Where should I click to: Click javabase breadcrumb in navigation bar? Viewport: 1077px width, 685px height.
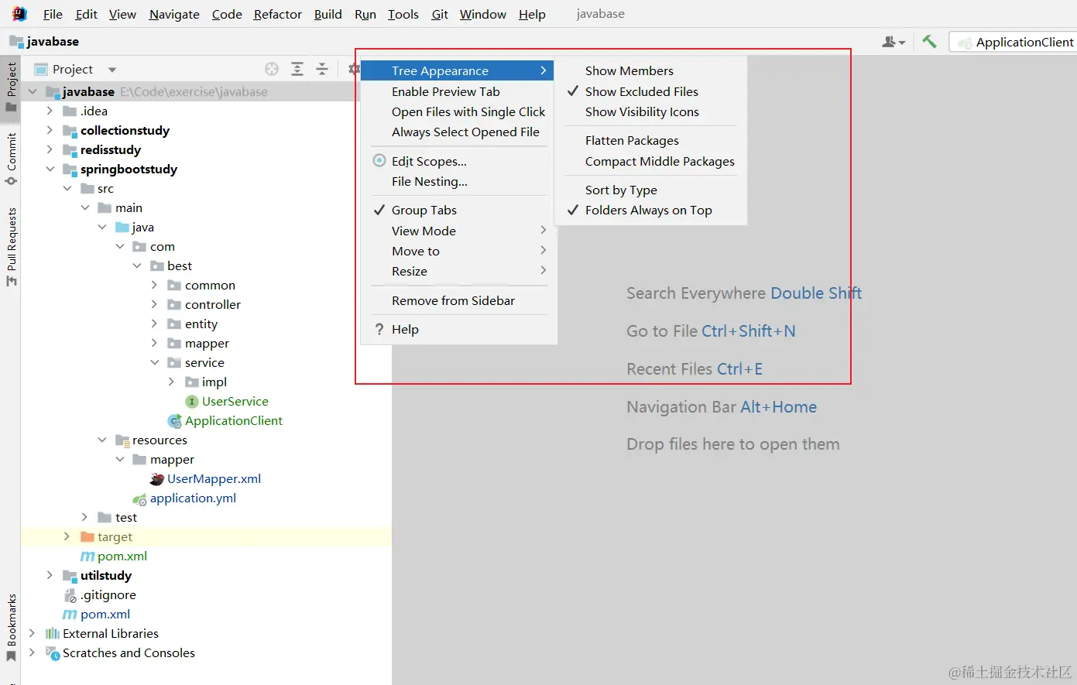point(45,42)
